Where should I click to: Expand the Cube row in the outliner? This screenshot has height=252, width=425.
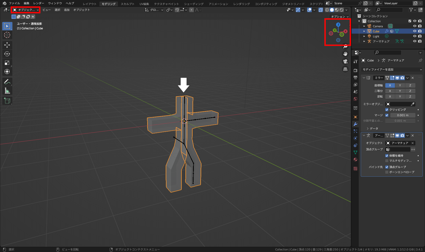[x=364, y=31]
